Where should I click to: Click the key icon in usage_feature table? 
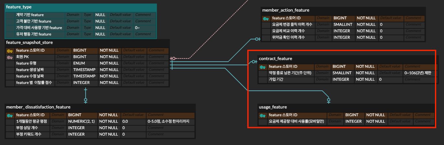pyautogui.click(x=263, y=115)
